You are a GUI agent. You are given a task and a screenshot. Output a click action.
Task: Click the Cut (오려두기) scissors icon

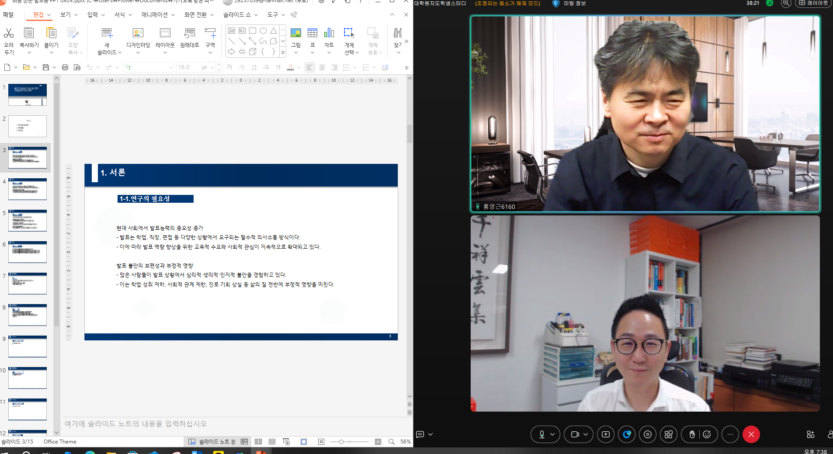tap(9, 33)
